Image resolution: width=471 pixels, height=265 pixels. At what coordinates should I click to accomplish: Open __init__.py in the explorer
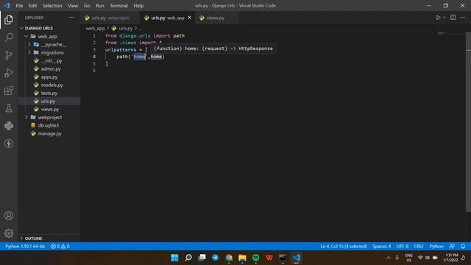[x=52, y=60]
